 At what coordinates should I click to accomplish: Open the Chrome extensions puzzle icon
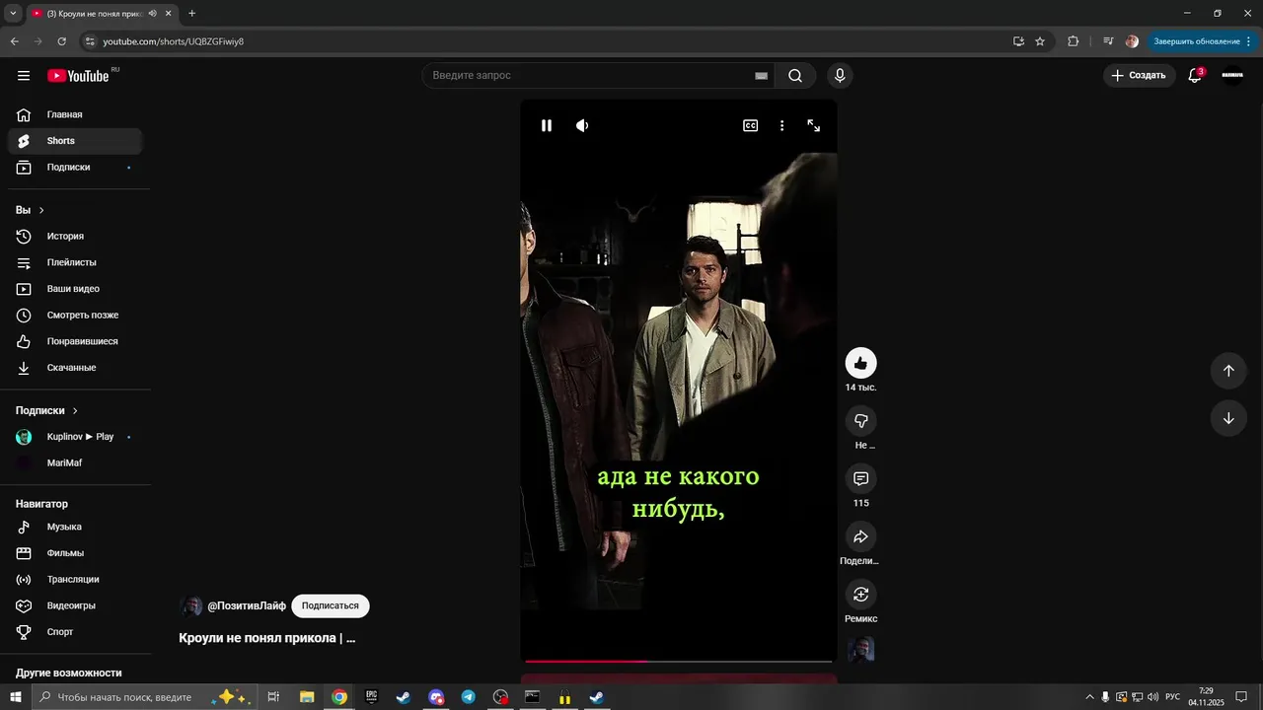[x=1074, y=41]
